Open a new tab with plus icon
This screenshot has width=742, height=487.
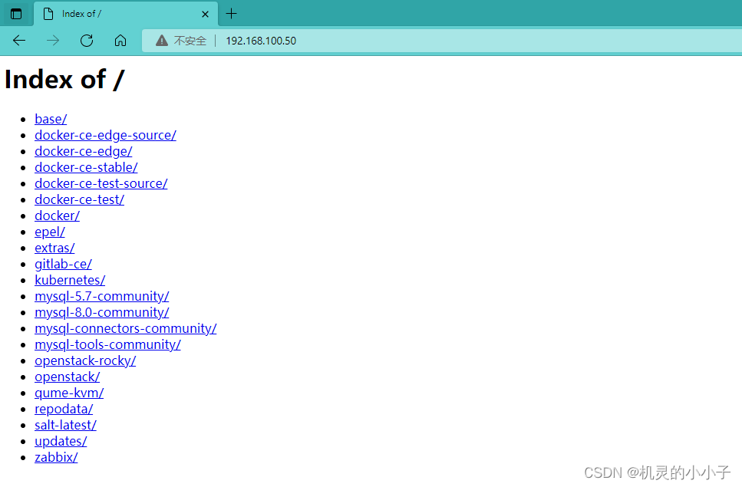point(232,14)
